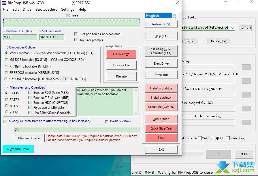Tick Boot as HDD (C: 2PTNS)
258x176 pixels.
(x=30, y=103)
